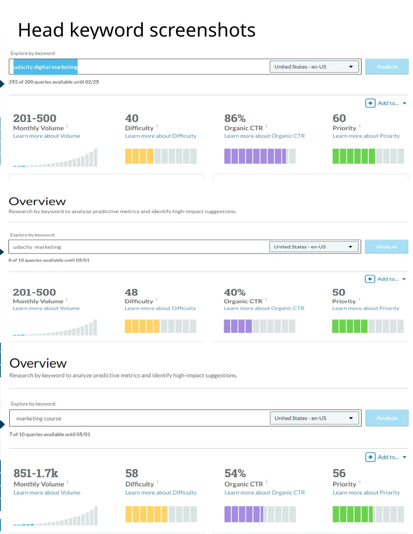The height and width of the screenshot is (534, 413).
Task: Click the info icon next to Organic CTR 40%
Action: pyautogui.click(x=266, y=299)
